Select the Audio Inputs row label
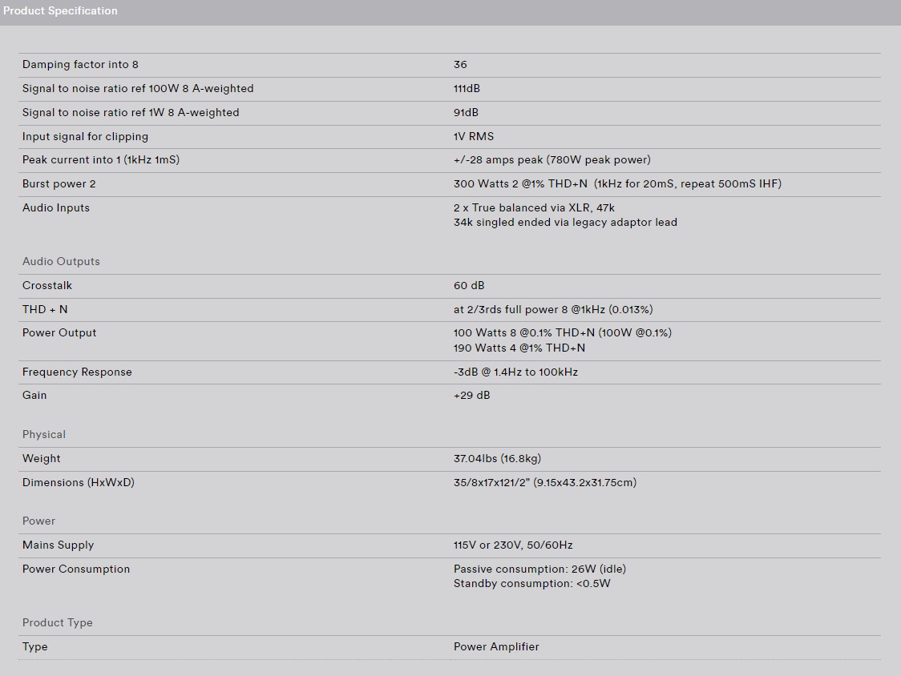Screen dimensions: 901x676 tap(56, 208)
